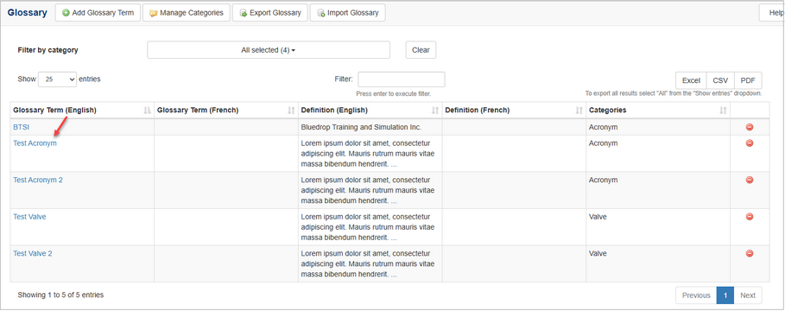Click Export Glossary button
The image size is (785, 311).
pyautogui.click(x=269, y=12)
